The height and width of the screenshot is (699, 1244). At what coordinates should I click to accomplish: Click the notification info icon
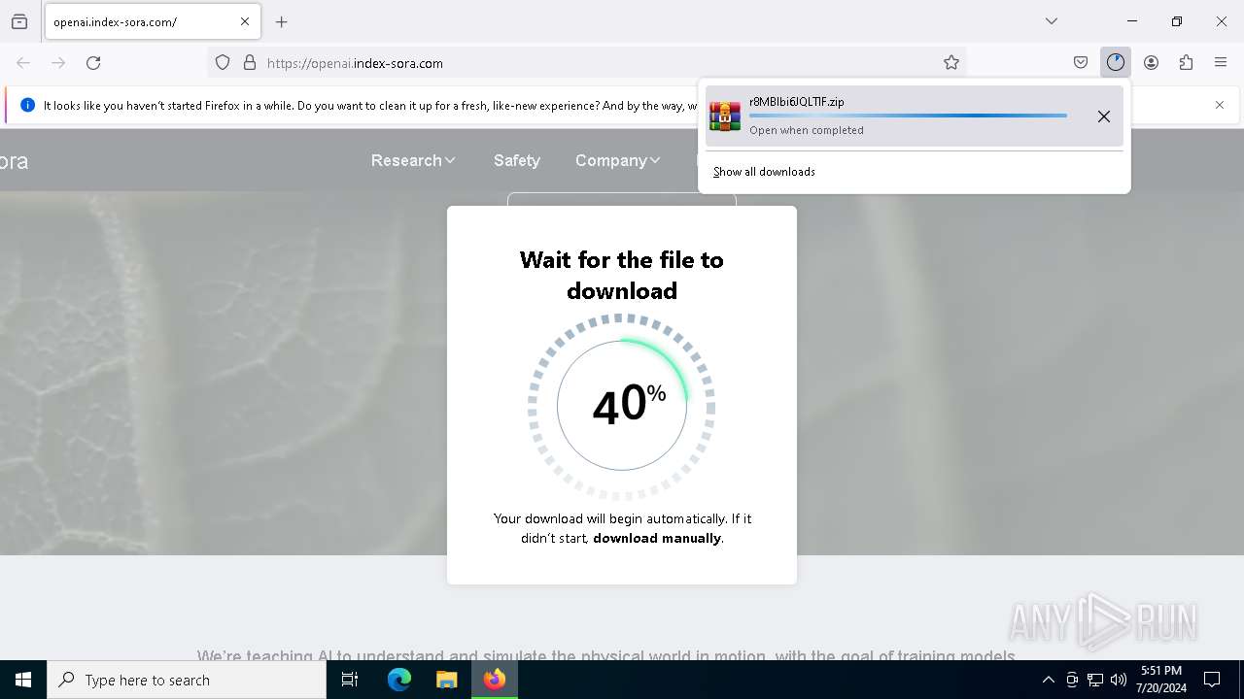click(x=27, y=105)
